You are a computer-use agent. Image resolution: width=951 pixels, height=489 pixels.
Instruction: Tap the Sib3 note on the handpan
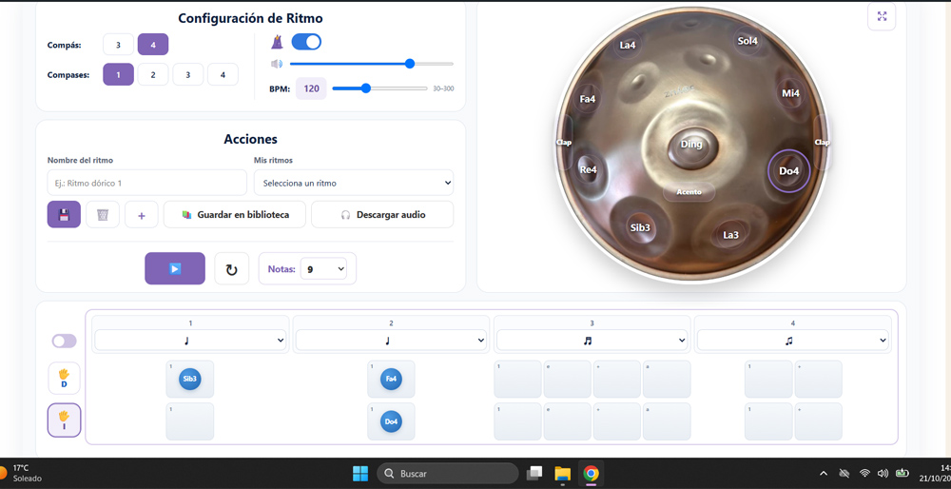[640, 228]
